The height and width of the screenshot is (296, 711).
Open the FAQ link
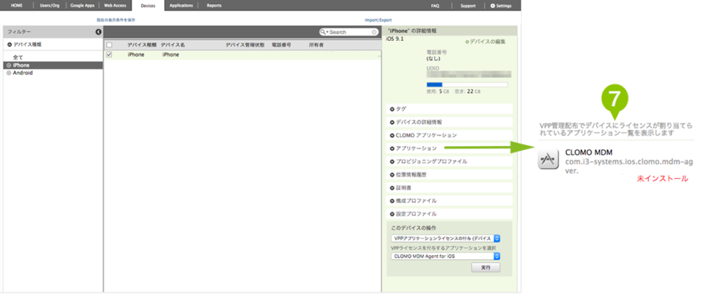tap(435, 6)
